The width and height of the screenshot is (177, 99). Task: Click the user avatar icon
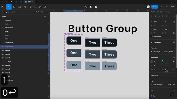pos(148,7)
